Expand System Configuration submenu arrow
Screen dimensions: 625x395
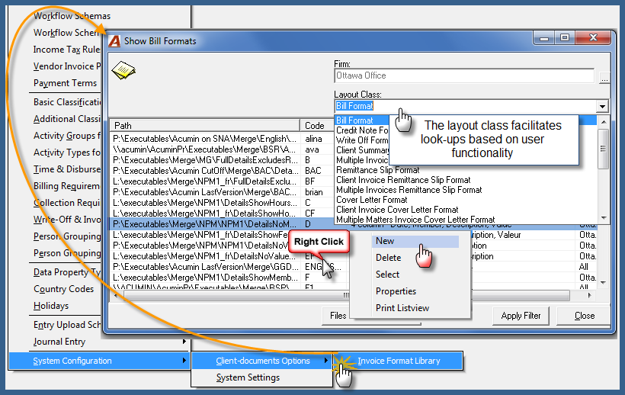[x=184, y=361]
